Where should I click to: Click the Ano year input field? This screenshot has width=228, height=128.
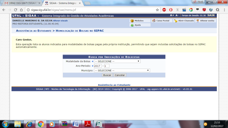pyautogui.click(x=98, y=66)
